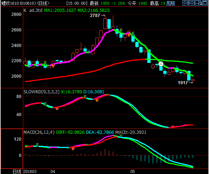Click the <日线> period label in title

click(x=43, y=3)
